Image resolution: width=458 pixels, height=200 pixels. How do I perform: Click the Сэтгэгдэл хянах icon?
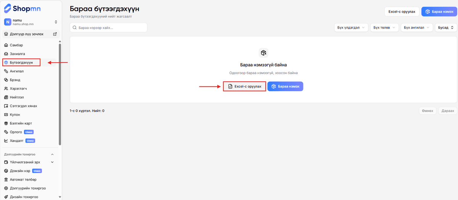6,106
